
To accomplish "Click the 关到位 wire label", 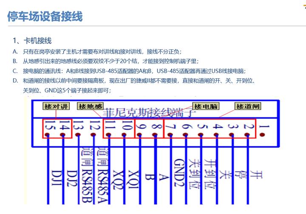I will [x=195, y=174].
